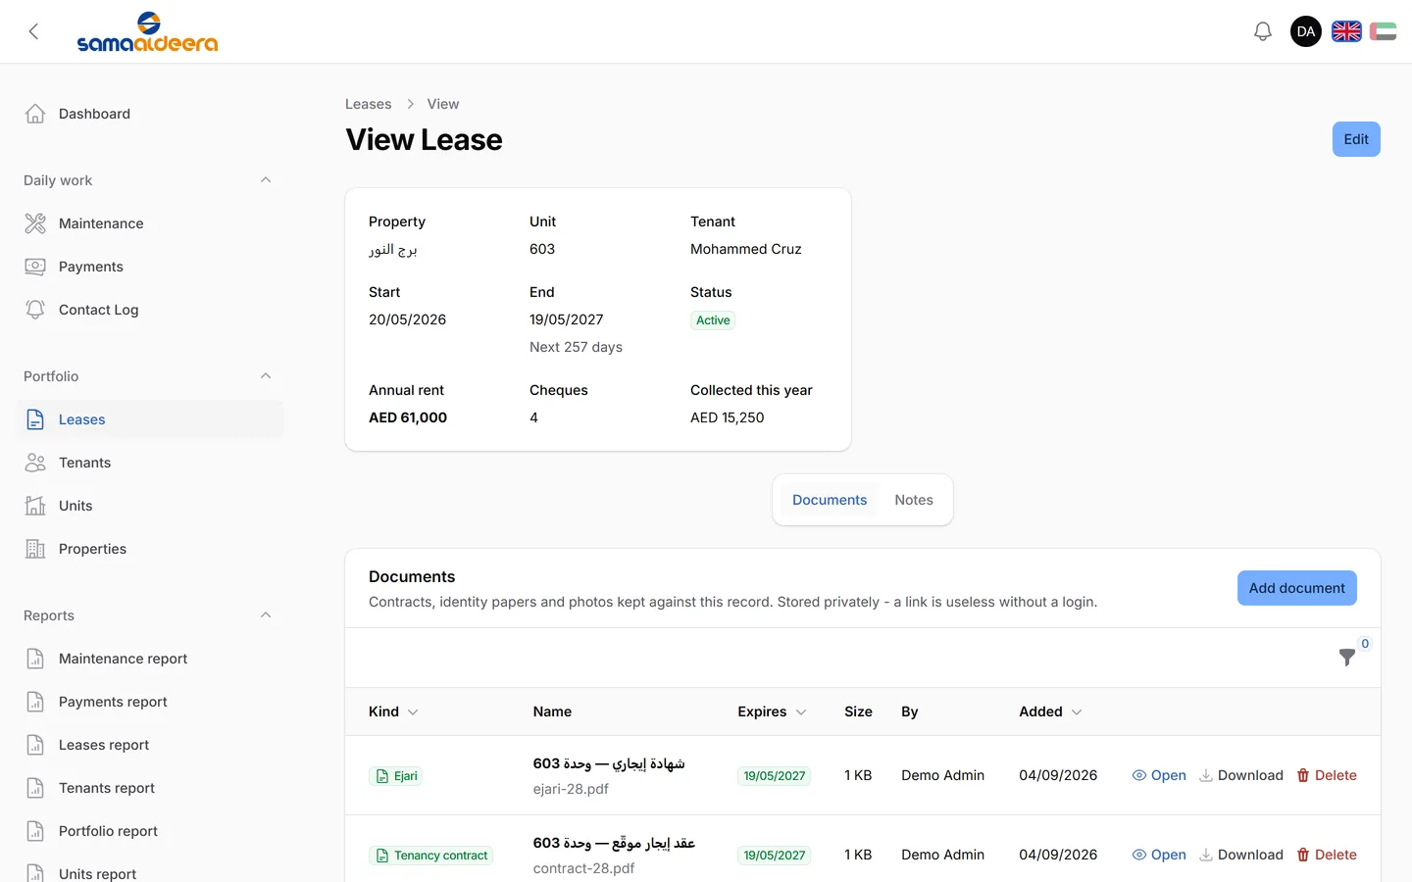
Task: Click the Ejari kind badge
Action: click(x=396, y=776)
